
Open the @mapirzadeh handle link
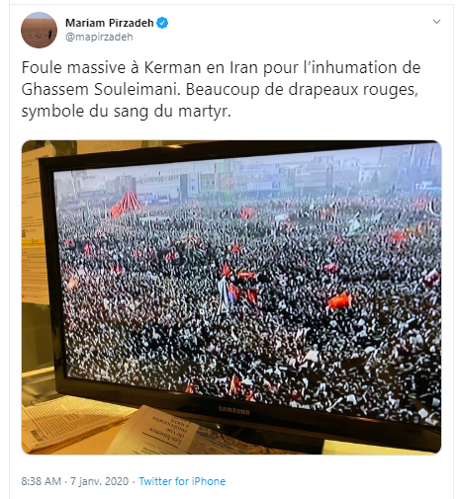click(x=99, y=37)
